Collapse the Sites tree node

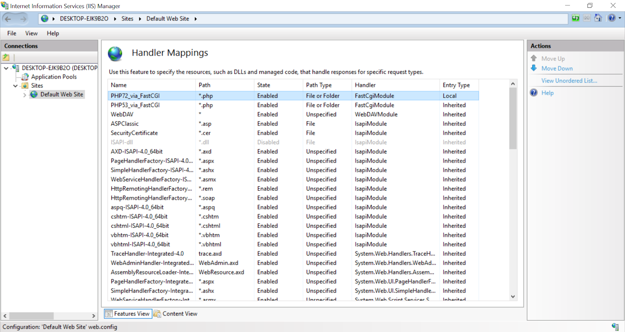tap(16, 86)
